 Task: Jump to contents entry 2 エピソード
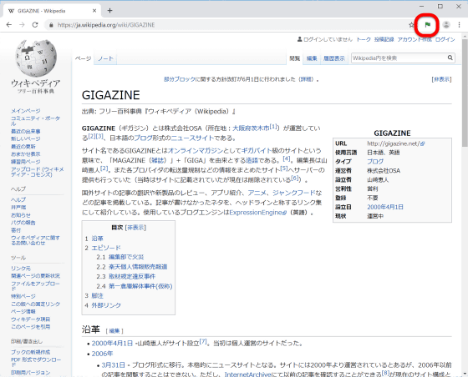(x=106, y=248)
